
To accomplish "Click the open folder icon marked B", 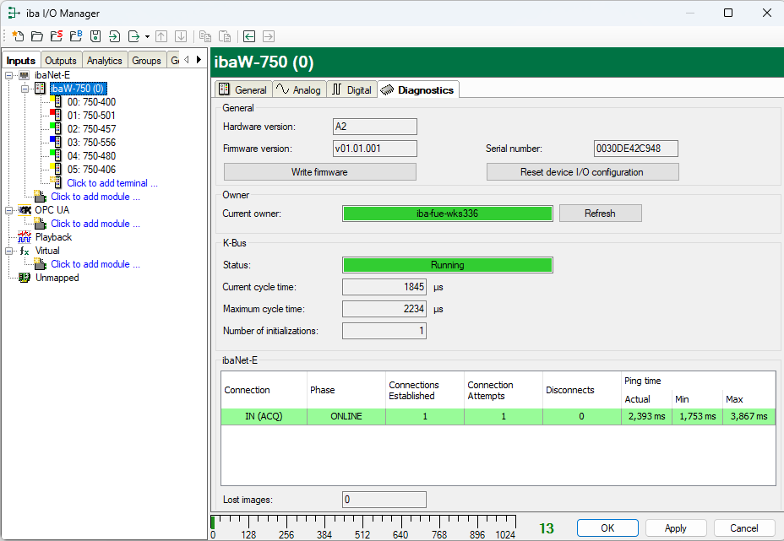I will pyautogui.click(x=76, y=36).
